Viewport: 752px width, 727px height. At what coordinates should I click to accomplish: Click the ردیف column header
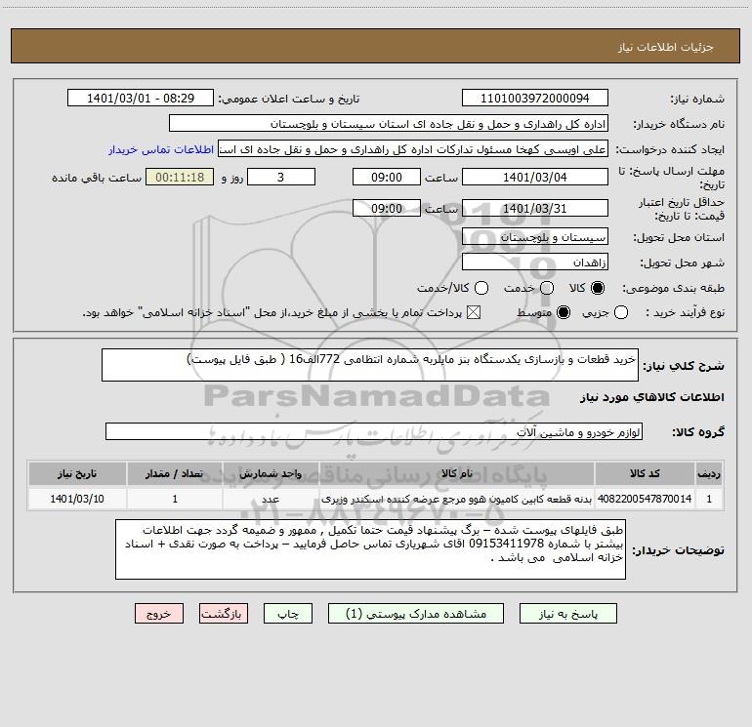pyautogui.click(x=709, y=473)
